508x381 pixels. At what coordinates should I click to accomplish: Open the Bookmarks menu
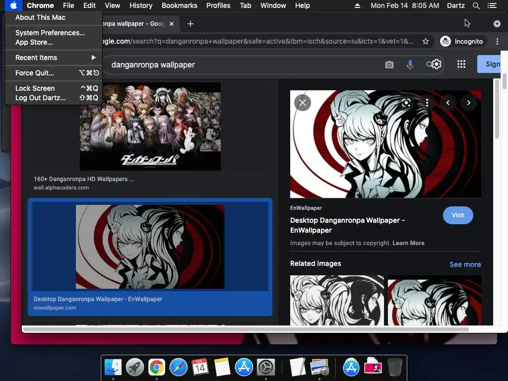[179, 5]
